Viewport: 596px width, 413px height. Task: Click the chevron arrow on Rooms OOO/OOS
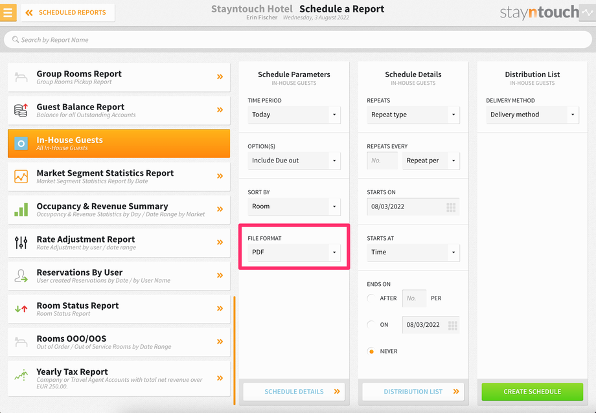[x=220, y=341]
